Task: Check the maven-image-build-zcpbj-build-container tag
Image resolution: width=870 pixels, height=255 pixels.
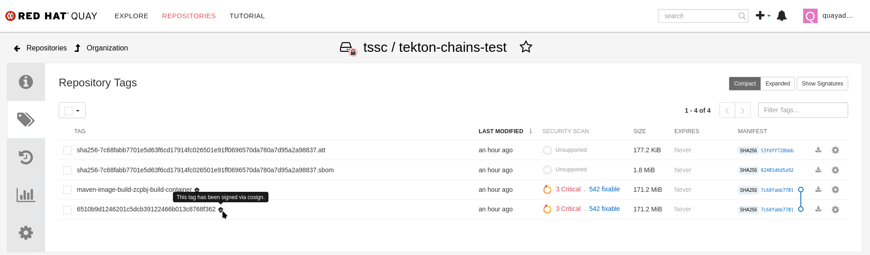Action: tap(67, 190)
